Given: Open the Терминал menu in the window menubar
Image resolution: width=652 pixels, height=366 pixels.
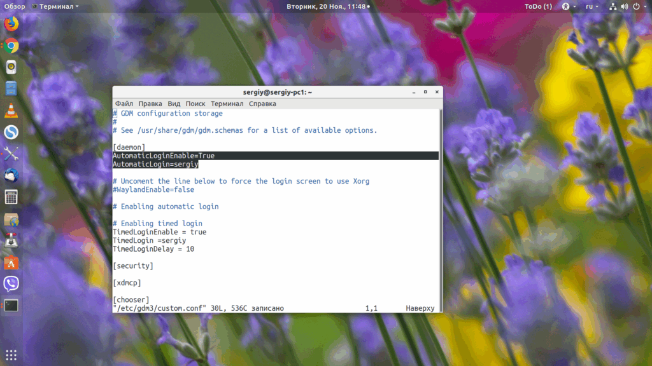Looking at the screenshot, I should [227, 104].
